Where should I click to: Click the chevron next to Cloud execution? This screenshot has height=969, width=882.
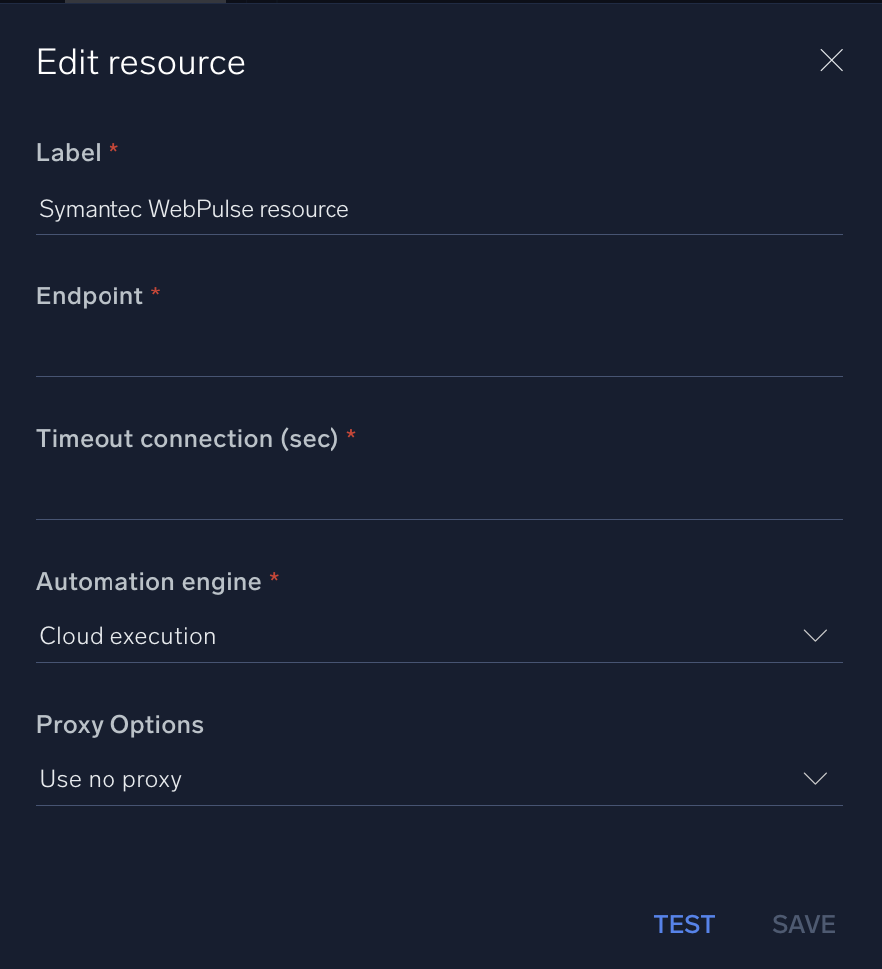(x=815, y=635)
